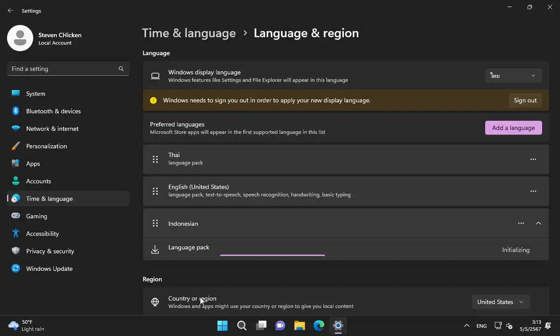Image resolution: width=560 pixels, height=336 pixels.
Task: Click the Sign out button
Action: 525,100
